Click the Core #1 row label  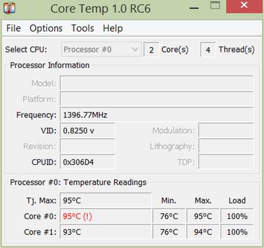tap(40, 232)
